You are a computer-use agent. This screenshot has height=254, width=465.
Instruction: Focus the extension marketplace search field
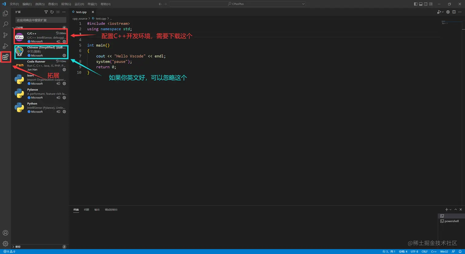41,20
